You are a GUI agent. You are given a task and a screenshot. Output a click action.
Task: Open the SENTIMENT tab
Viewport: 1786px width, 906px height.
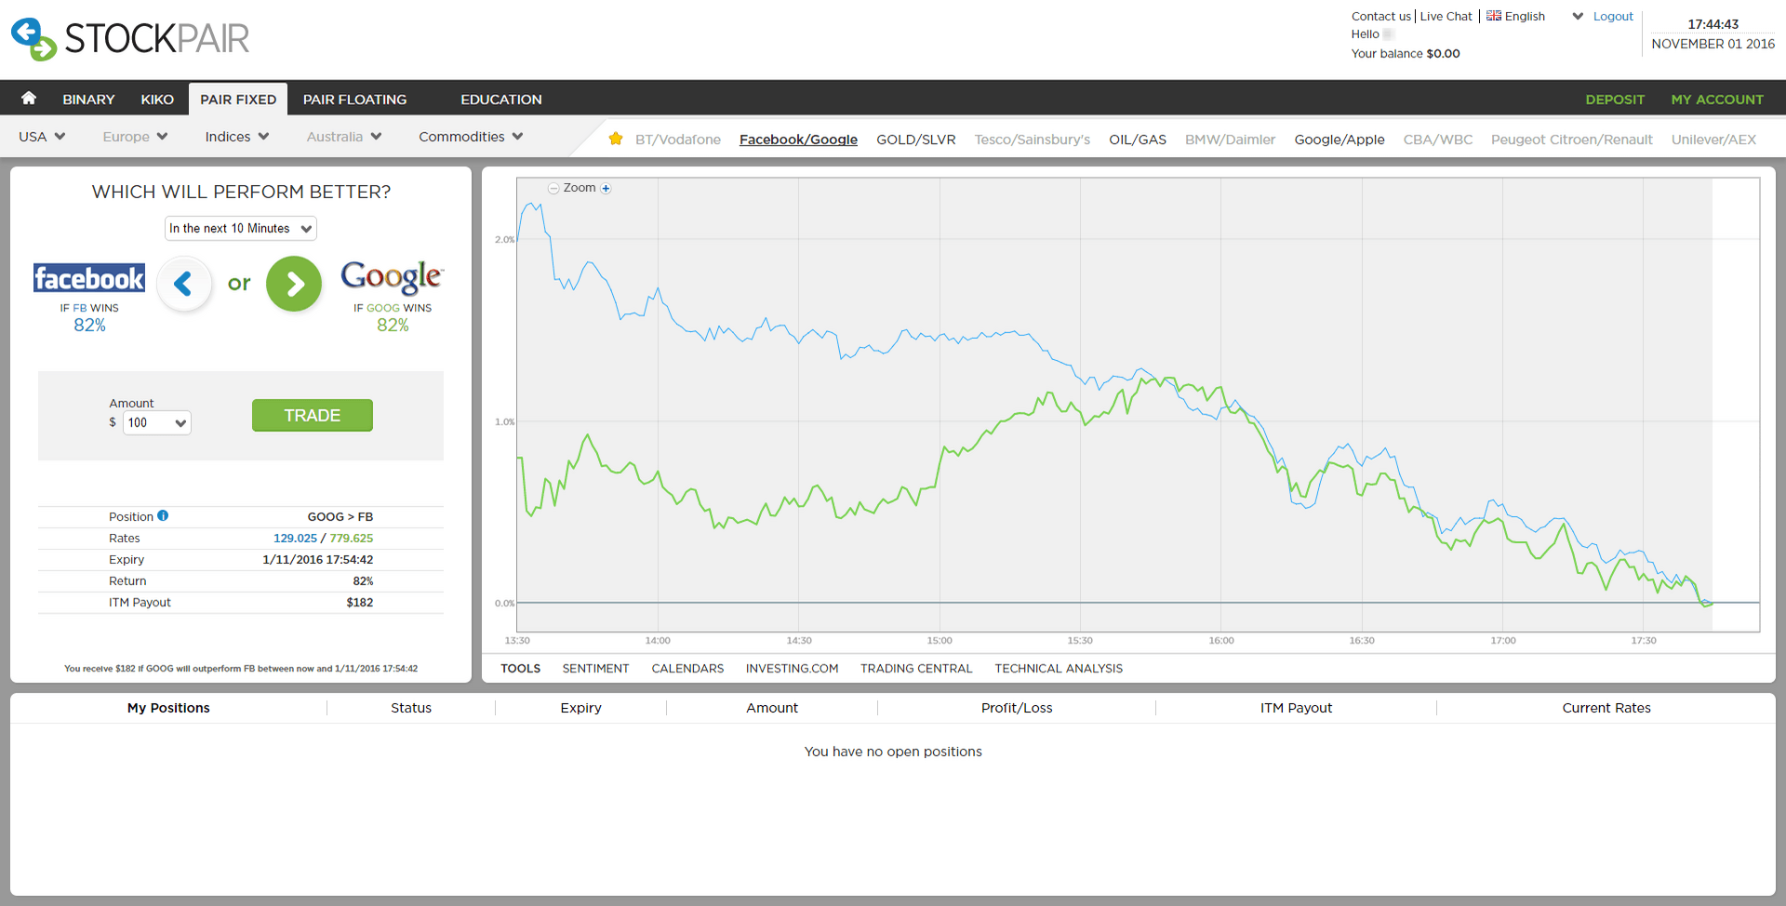click(x=595, y=668)
